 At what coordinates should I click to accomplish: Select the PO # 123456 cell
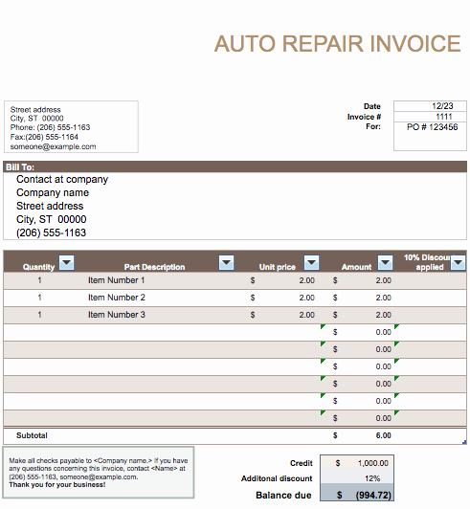tap(430, 136)
